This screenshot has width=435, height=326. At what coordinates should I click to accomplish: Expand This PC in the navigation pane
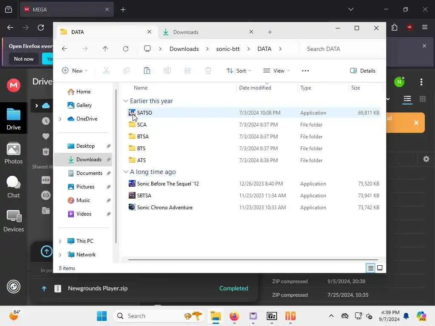[60, 241]
